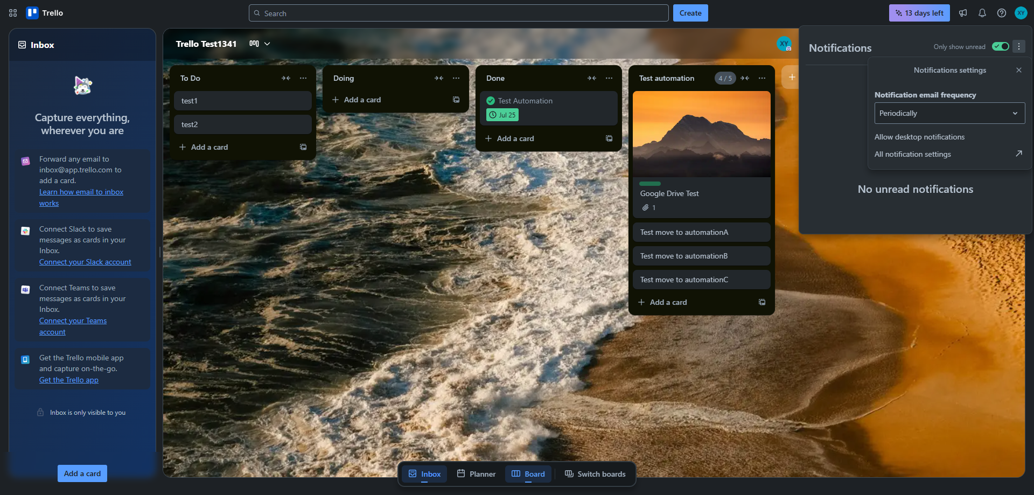Click the Inbox panel header icon
1034x495 pixels.
[22, 45]
